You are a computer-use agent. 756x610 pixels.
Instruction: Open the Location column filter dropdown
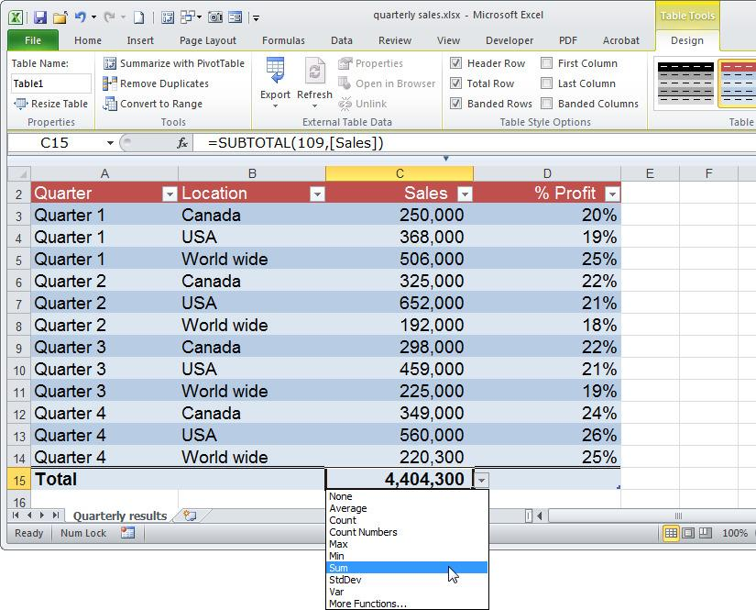point(317,194)
